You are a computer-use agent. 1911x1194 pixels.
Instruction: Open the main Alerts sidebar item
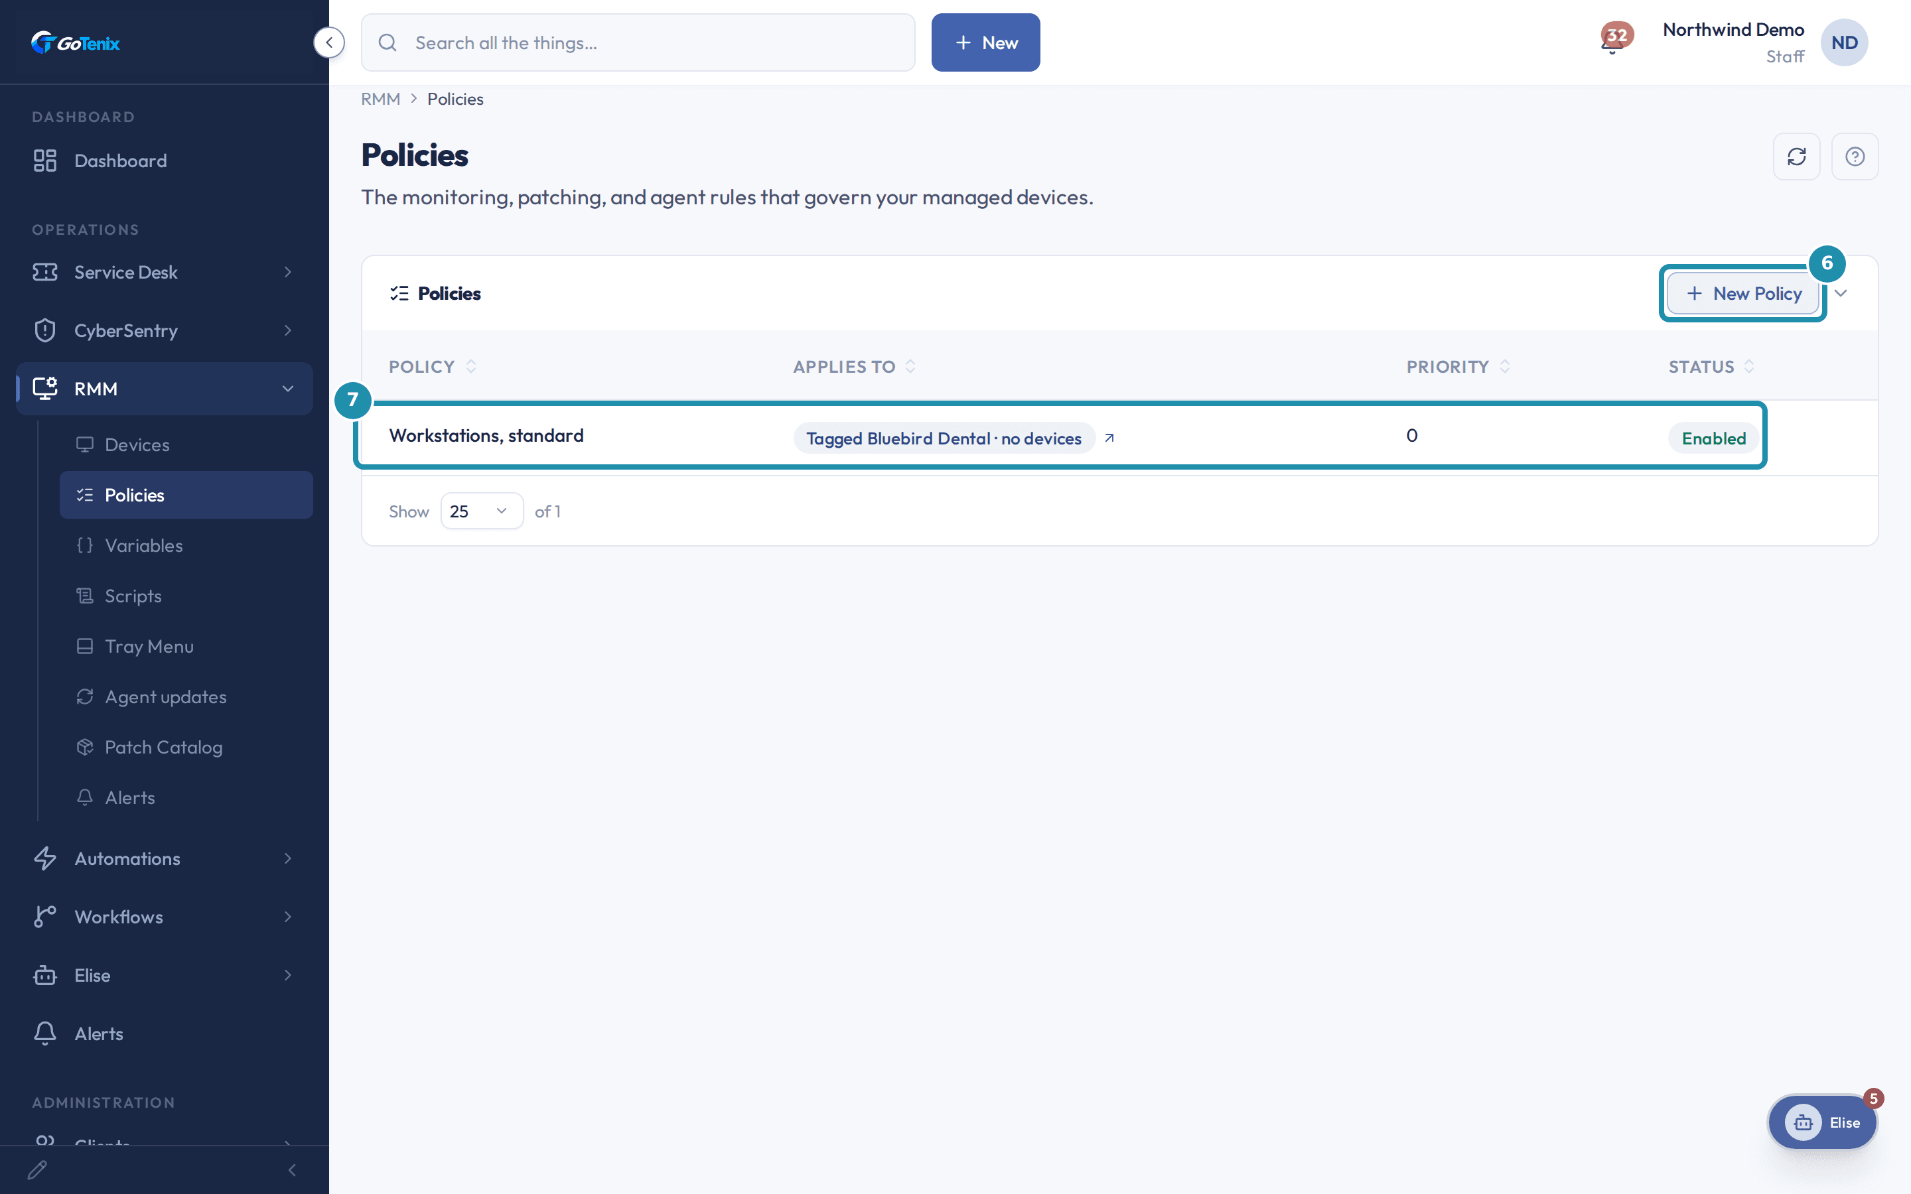click(165, 1033)
